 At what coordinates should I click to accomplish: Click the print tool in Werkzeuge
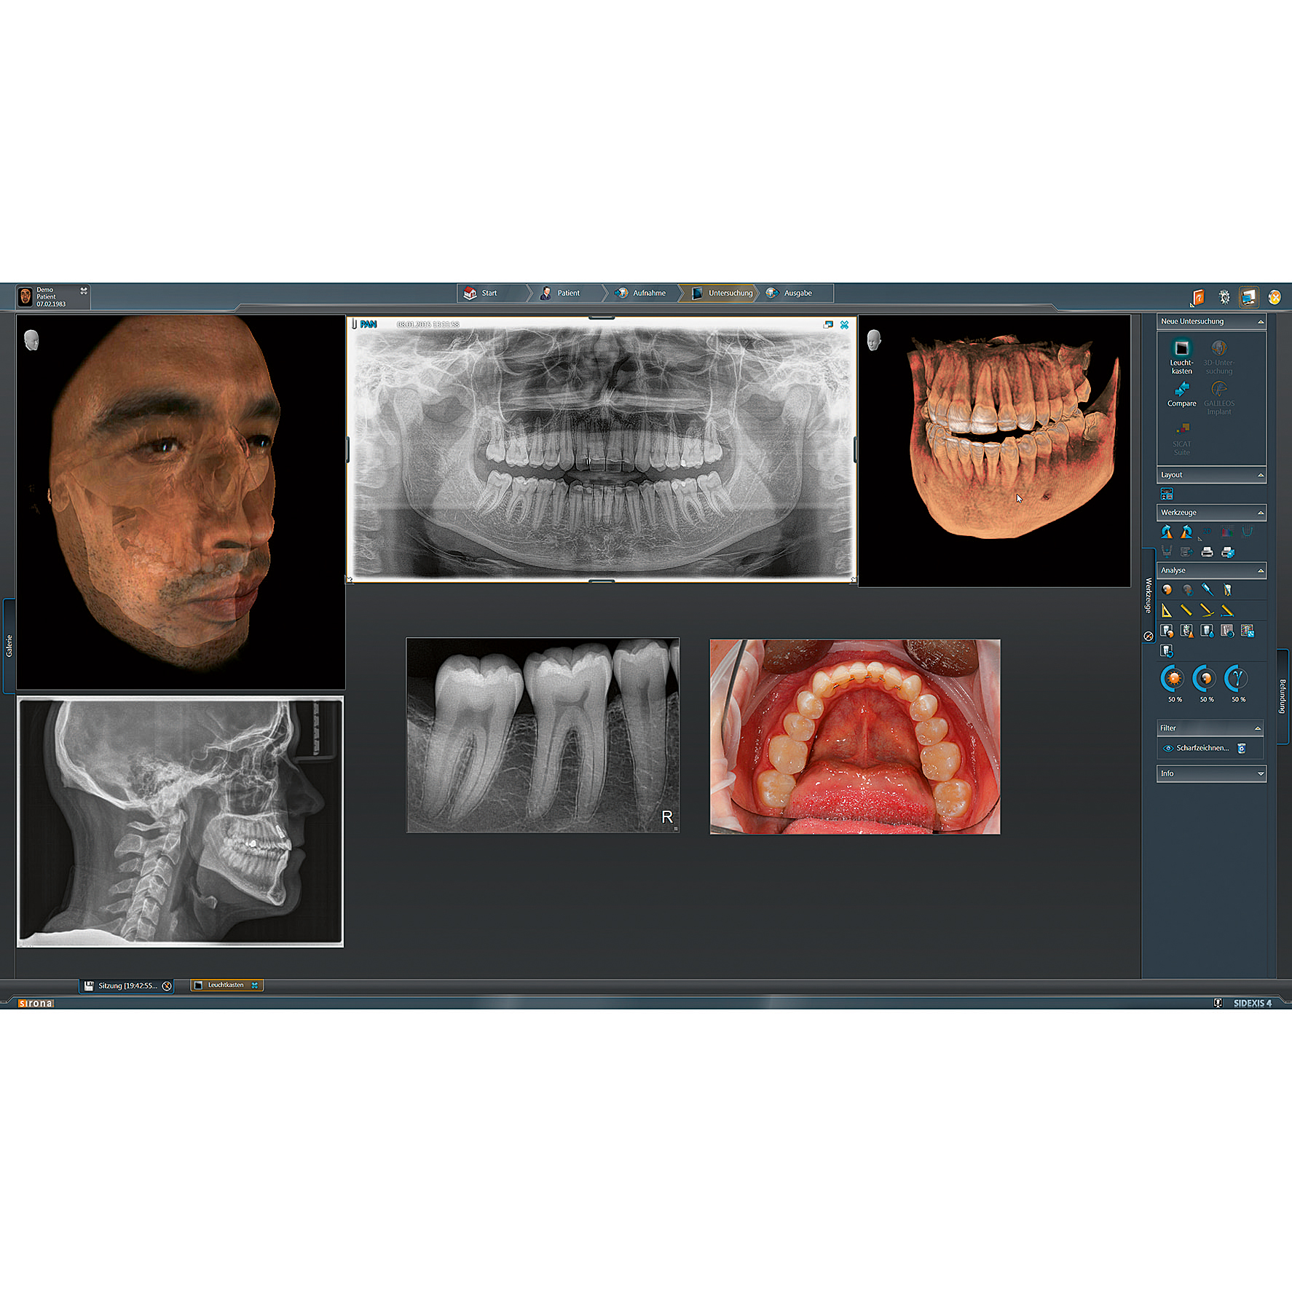[x=1208, y=552]
